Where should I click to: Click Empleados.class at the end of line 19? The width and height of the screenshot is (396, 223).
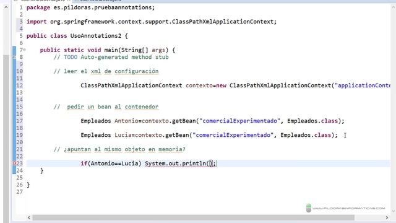(x=306, y=135)
